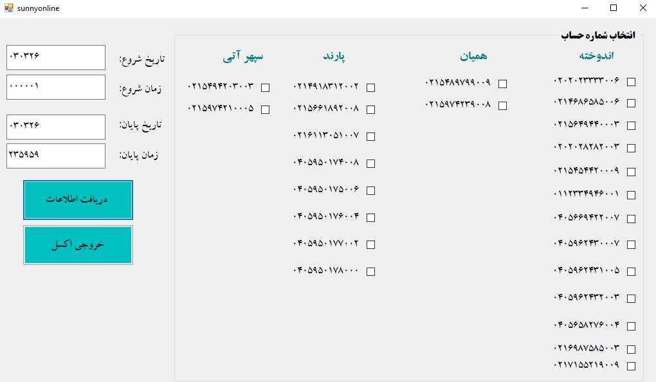The height and width of the screenshot is (382, 656).
Task: Maximize the sunnyonline window
Action: [x=614, y=8]
